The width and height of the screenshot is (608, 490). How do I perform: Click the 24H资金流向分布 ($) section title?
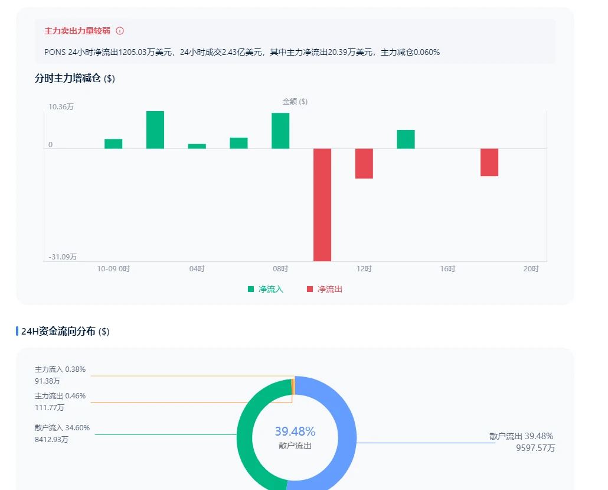pos(65,331)
